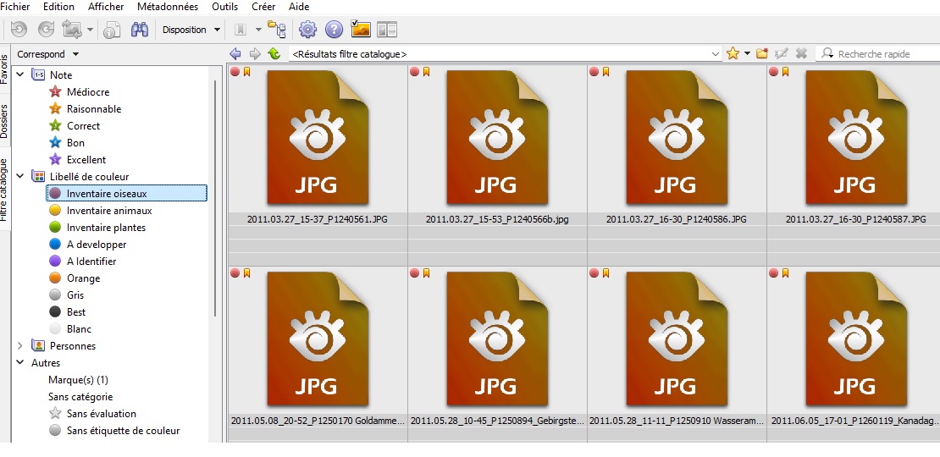
Task: Select the Inventaire oiseaux color label
Action: tap(126, 194)
